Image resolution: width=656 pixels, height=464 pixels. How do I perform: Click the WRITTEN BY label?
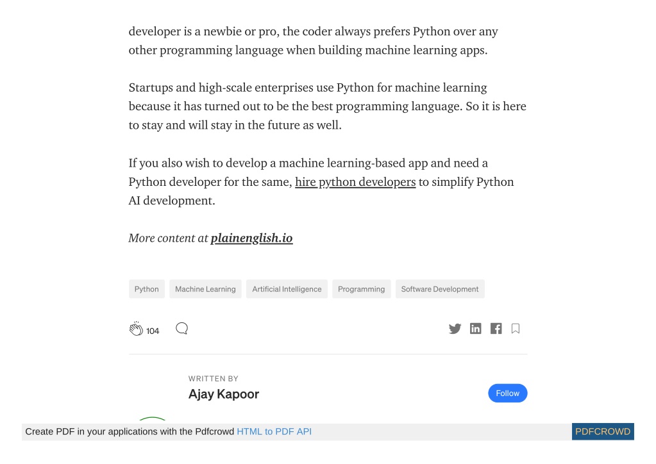(x=214, y=379)
